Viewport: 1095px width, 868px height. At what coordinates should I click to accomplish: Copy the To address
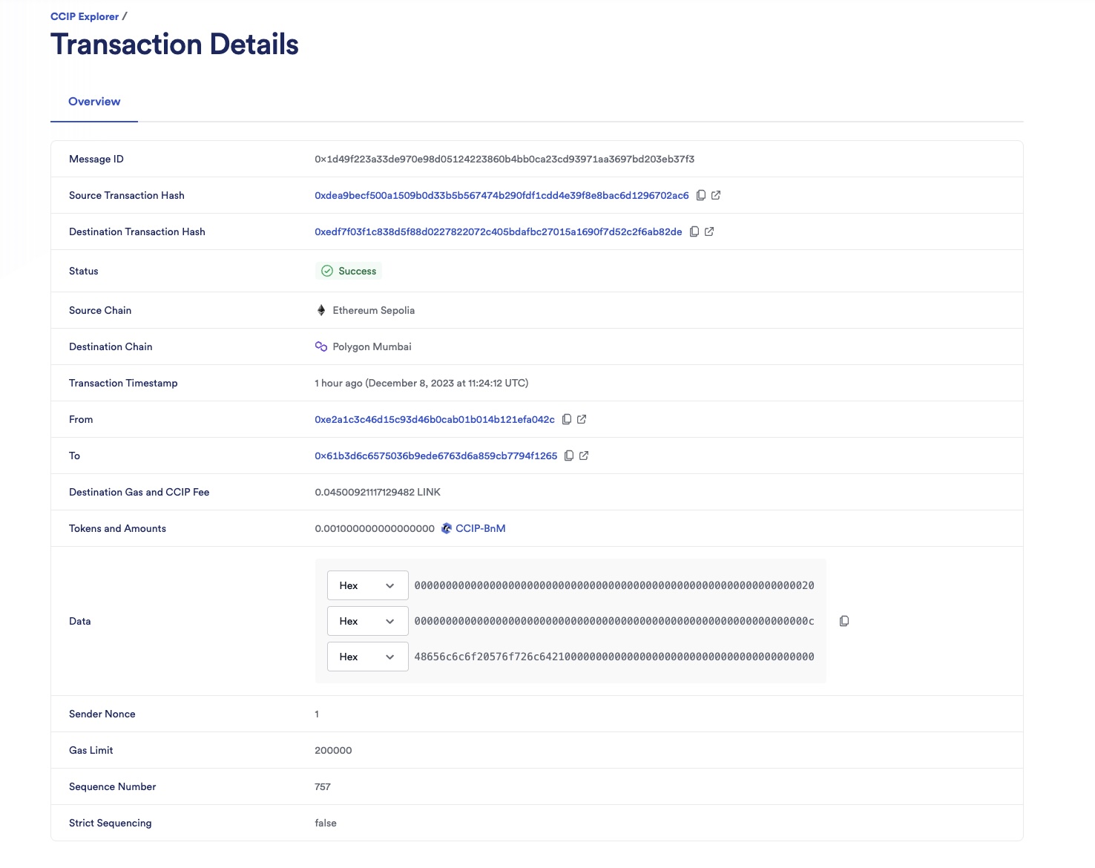(x=569, y=456)
